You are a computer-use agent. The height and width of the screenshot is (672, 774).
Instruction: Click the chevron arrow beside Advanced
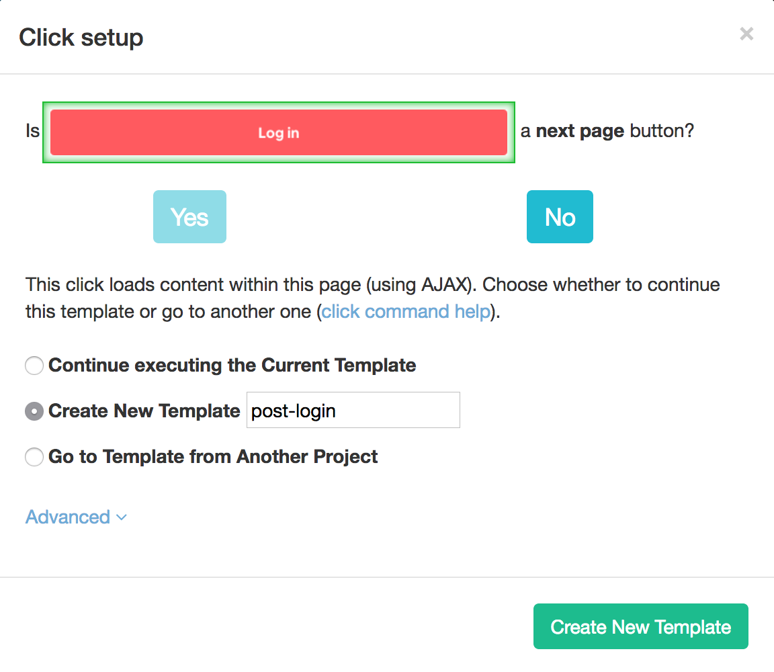(122, 517)
